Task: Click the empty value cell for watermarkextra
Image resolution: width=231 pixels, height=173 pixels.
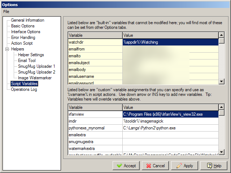Action: tap(170, 148)
